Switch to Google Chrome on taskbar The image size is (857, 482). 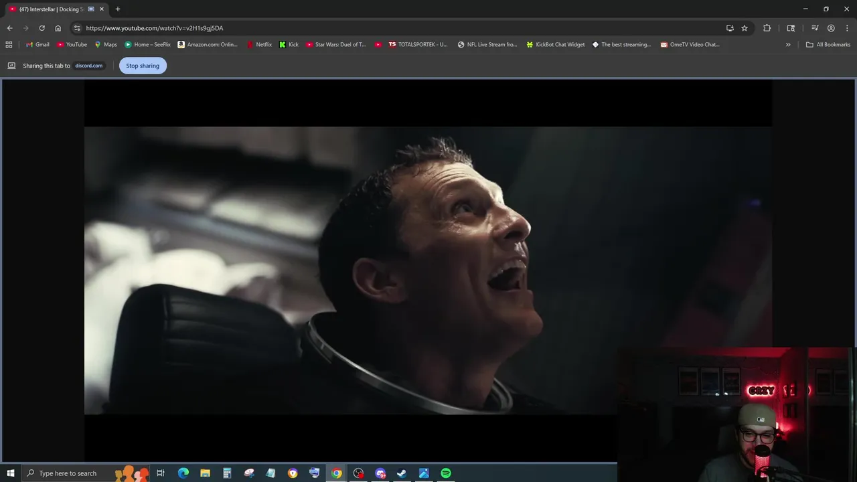336,473
